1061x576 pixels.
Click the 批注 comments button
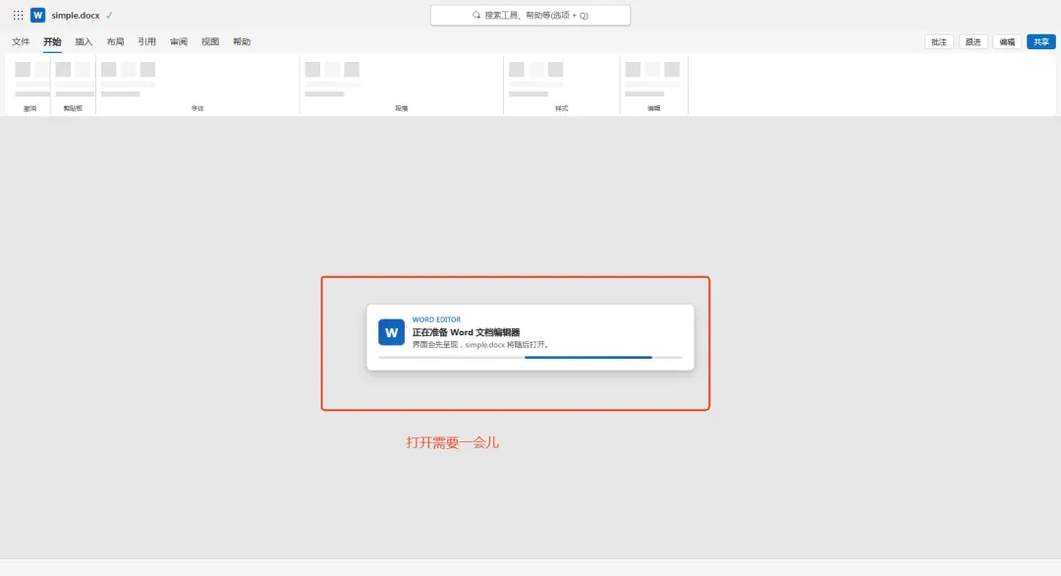coord(939,42)
